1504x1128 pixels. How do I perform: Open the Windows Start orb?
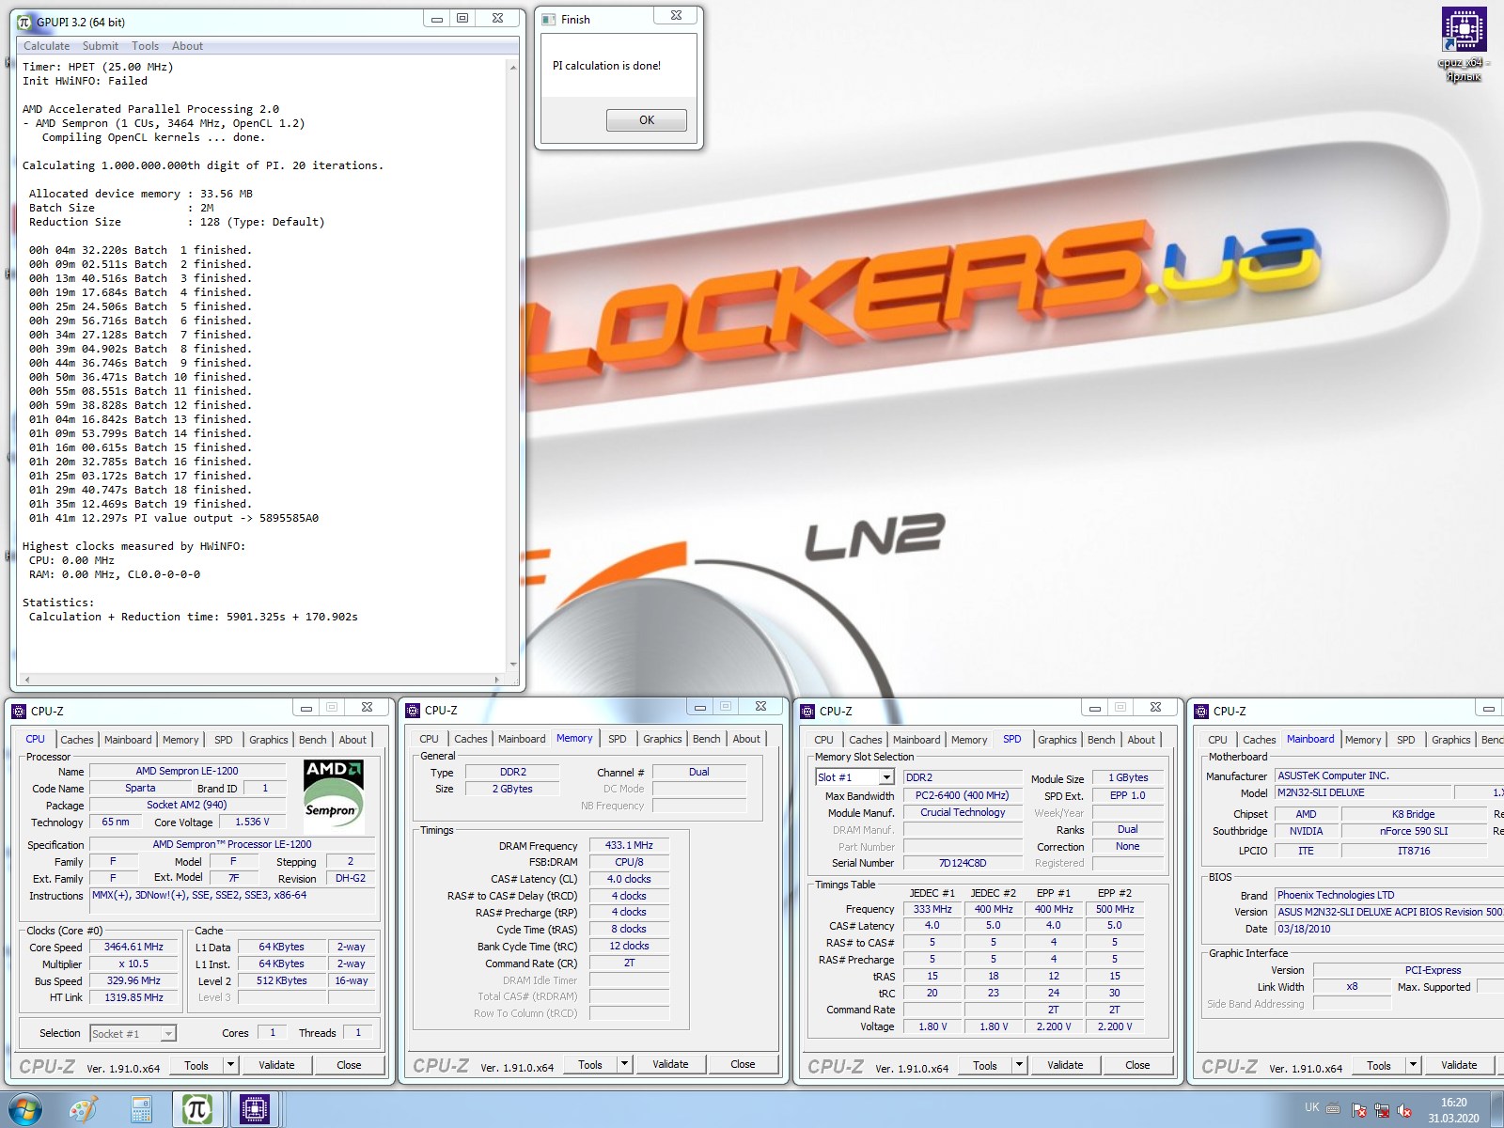25,1110
